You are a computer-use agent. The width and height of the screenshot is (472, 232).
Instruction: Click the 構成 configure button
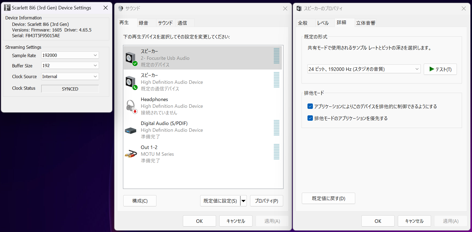tap(140, 201)
